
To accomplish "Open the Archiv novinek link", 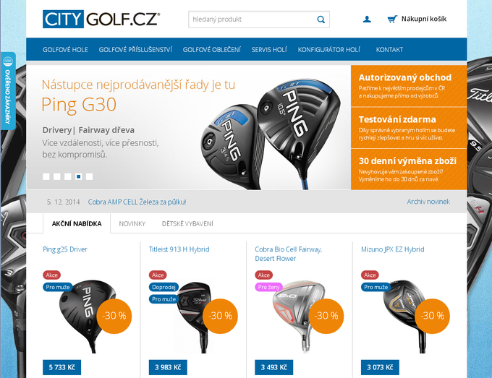I will click(x=428, y=202).
